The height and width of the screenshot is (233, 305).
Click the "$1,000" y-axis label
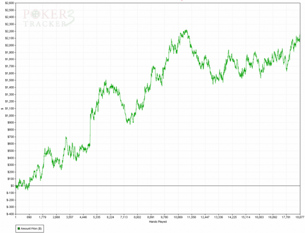pos(9,115)
